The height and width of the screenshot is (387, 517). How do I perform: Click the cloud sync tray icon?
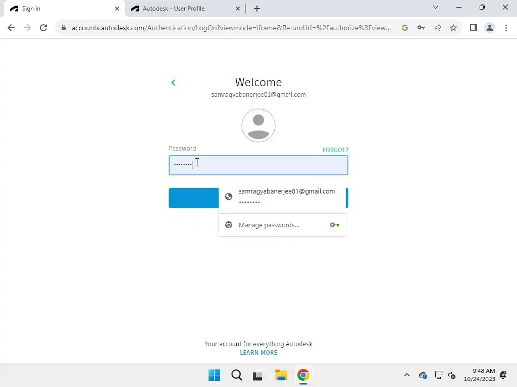tap(423, 375)
